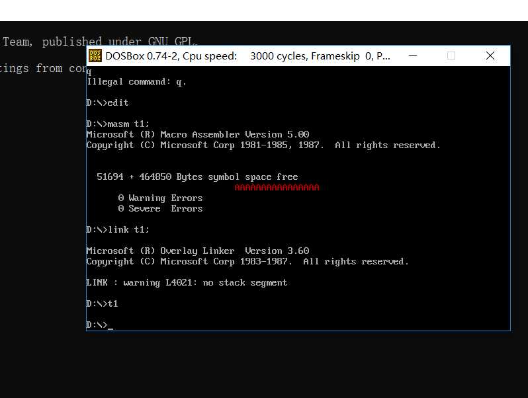The image size is (528, 398).
Task: Click the 'D:\>link t1;' command line
Action: 118,229
